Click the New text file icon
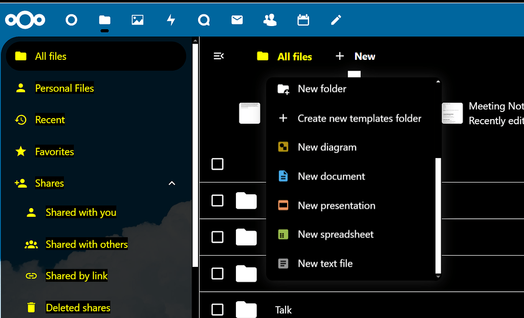The image size is (524, 318). (x=283, y=264)
